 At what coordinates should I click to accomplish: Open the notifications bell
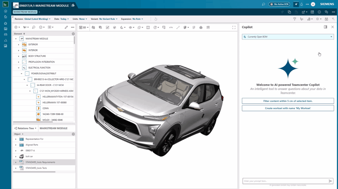[x=301, y=4]
